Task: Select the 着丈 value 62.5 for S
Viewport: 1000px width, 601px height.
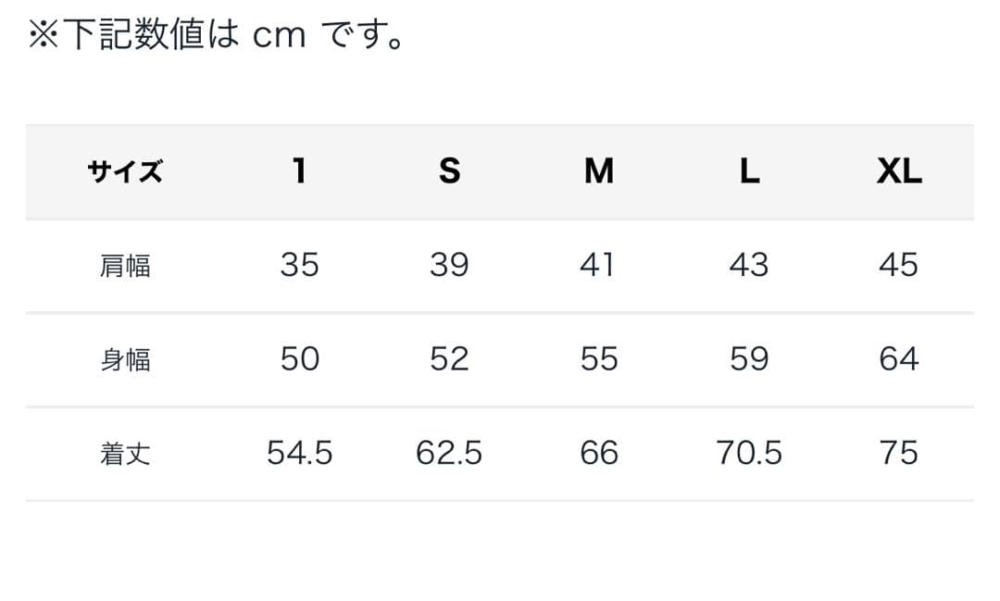Action: coord(449,453)
